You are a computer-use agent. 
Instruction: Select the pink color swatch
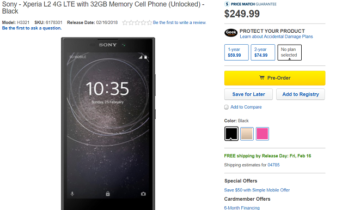pos(263,134)
